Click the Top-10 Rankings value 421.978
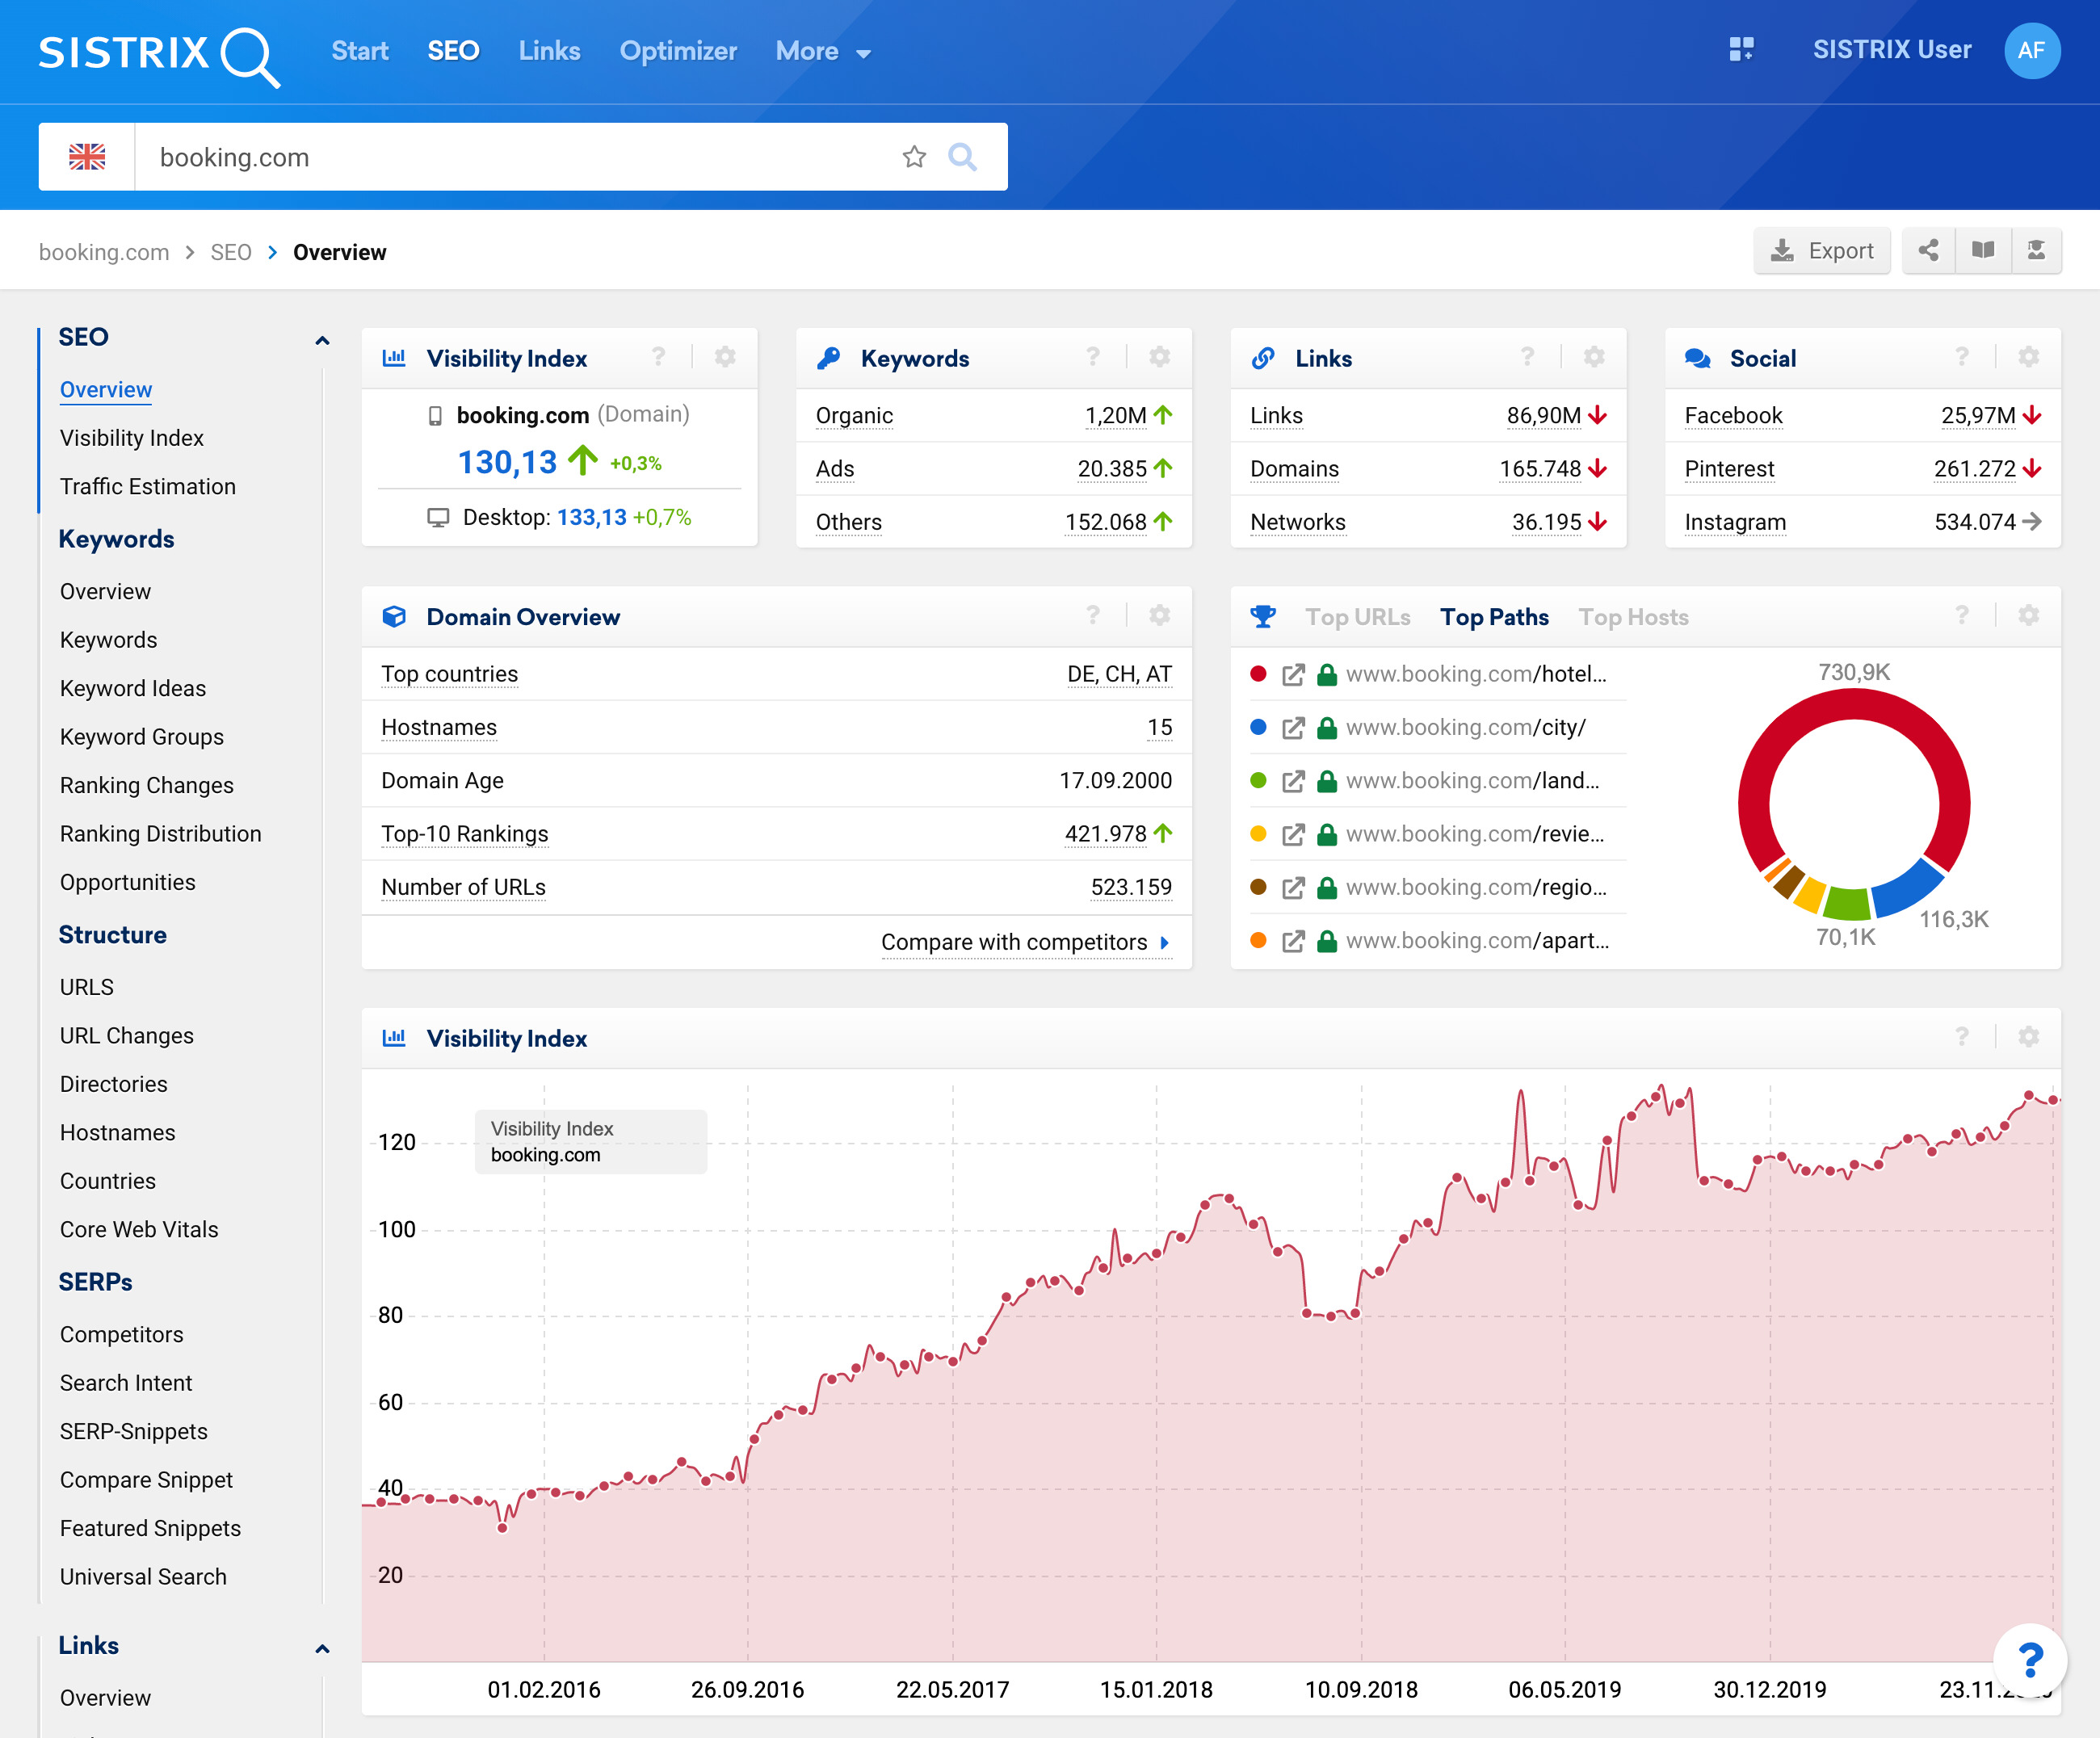Image resolution: width=2100 pixels, height=1738 pixels. tap(1105, 834)
